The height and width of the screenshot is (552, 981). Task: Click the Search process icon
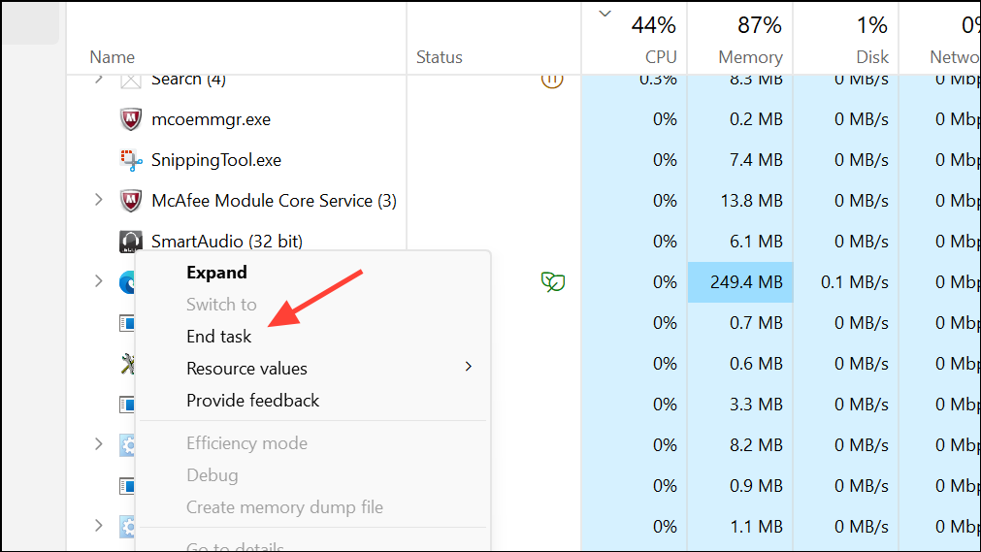tap(131, 80)
